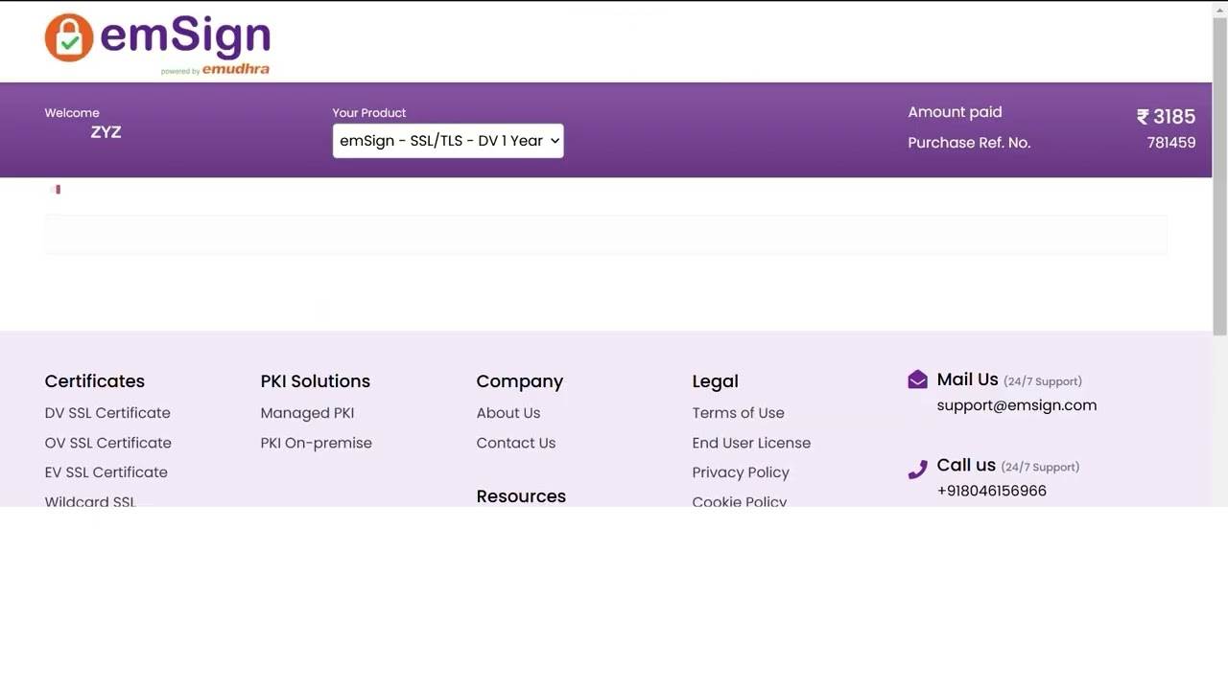Open the Your Product dropdown
Image resolution: width=1228 pixels, height=690 pixels.
click(448, 141)
